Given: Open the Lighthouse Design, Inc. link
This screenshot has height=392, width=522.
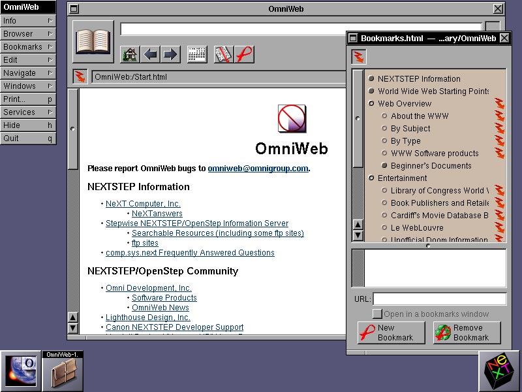Looking at the screenshot, I should point(148,318).
